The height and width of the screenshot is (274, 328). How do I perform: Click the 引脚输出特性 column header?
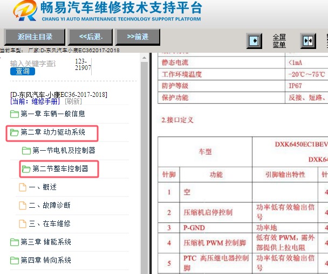(x=285, y=174)
